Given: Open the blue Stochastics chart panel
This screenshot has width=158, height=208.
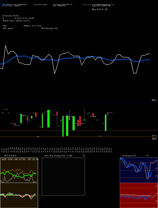Looking at the screenshot, I should [x=139, y=170].
